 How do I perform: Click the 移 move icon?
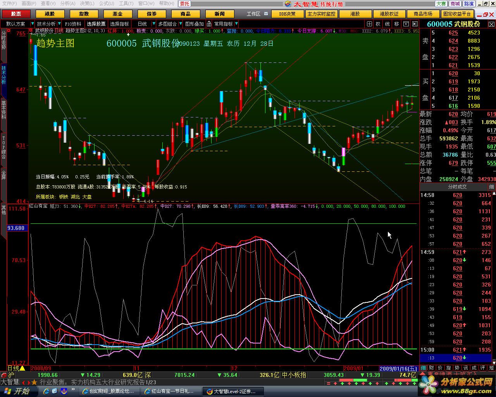click(x=396, y=24)
